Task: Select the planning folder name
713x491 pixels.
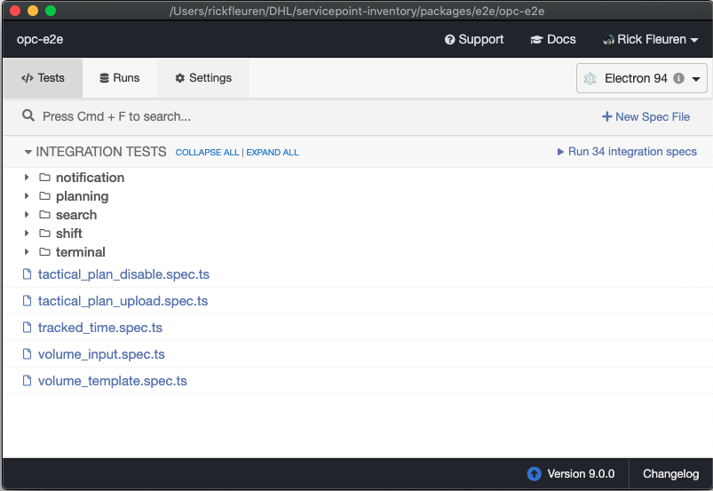Action: pos(83,196)
